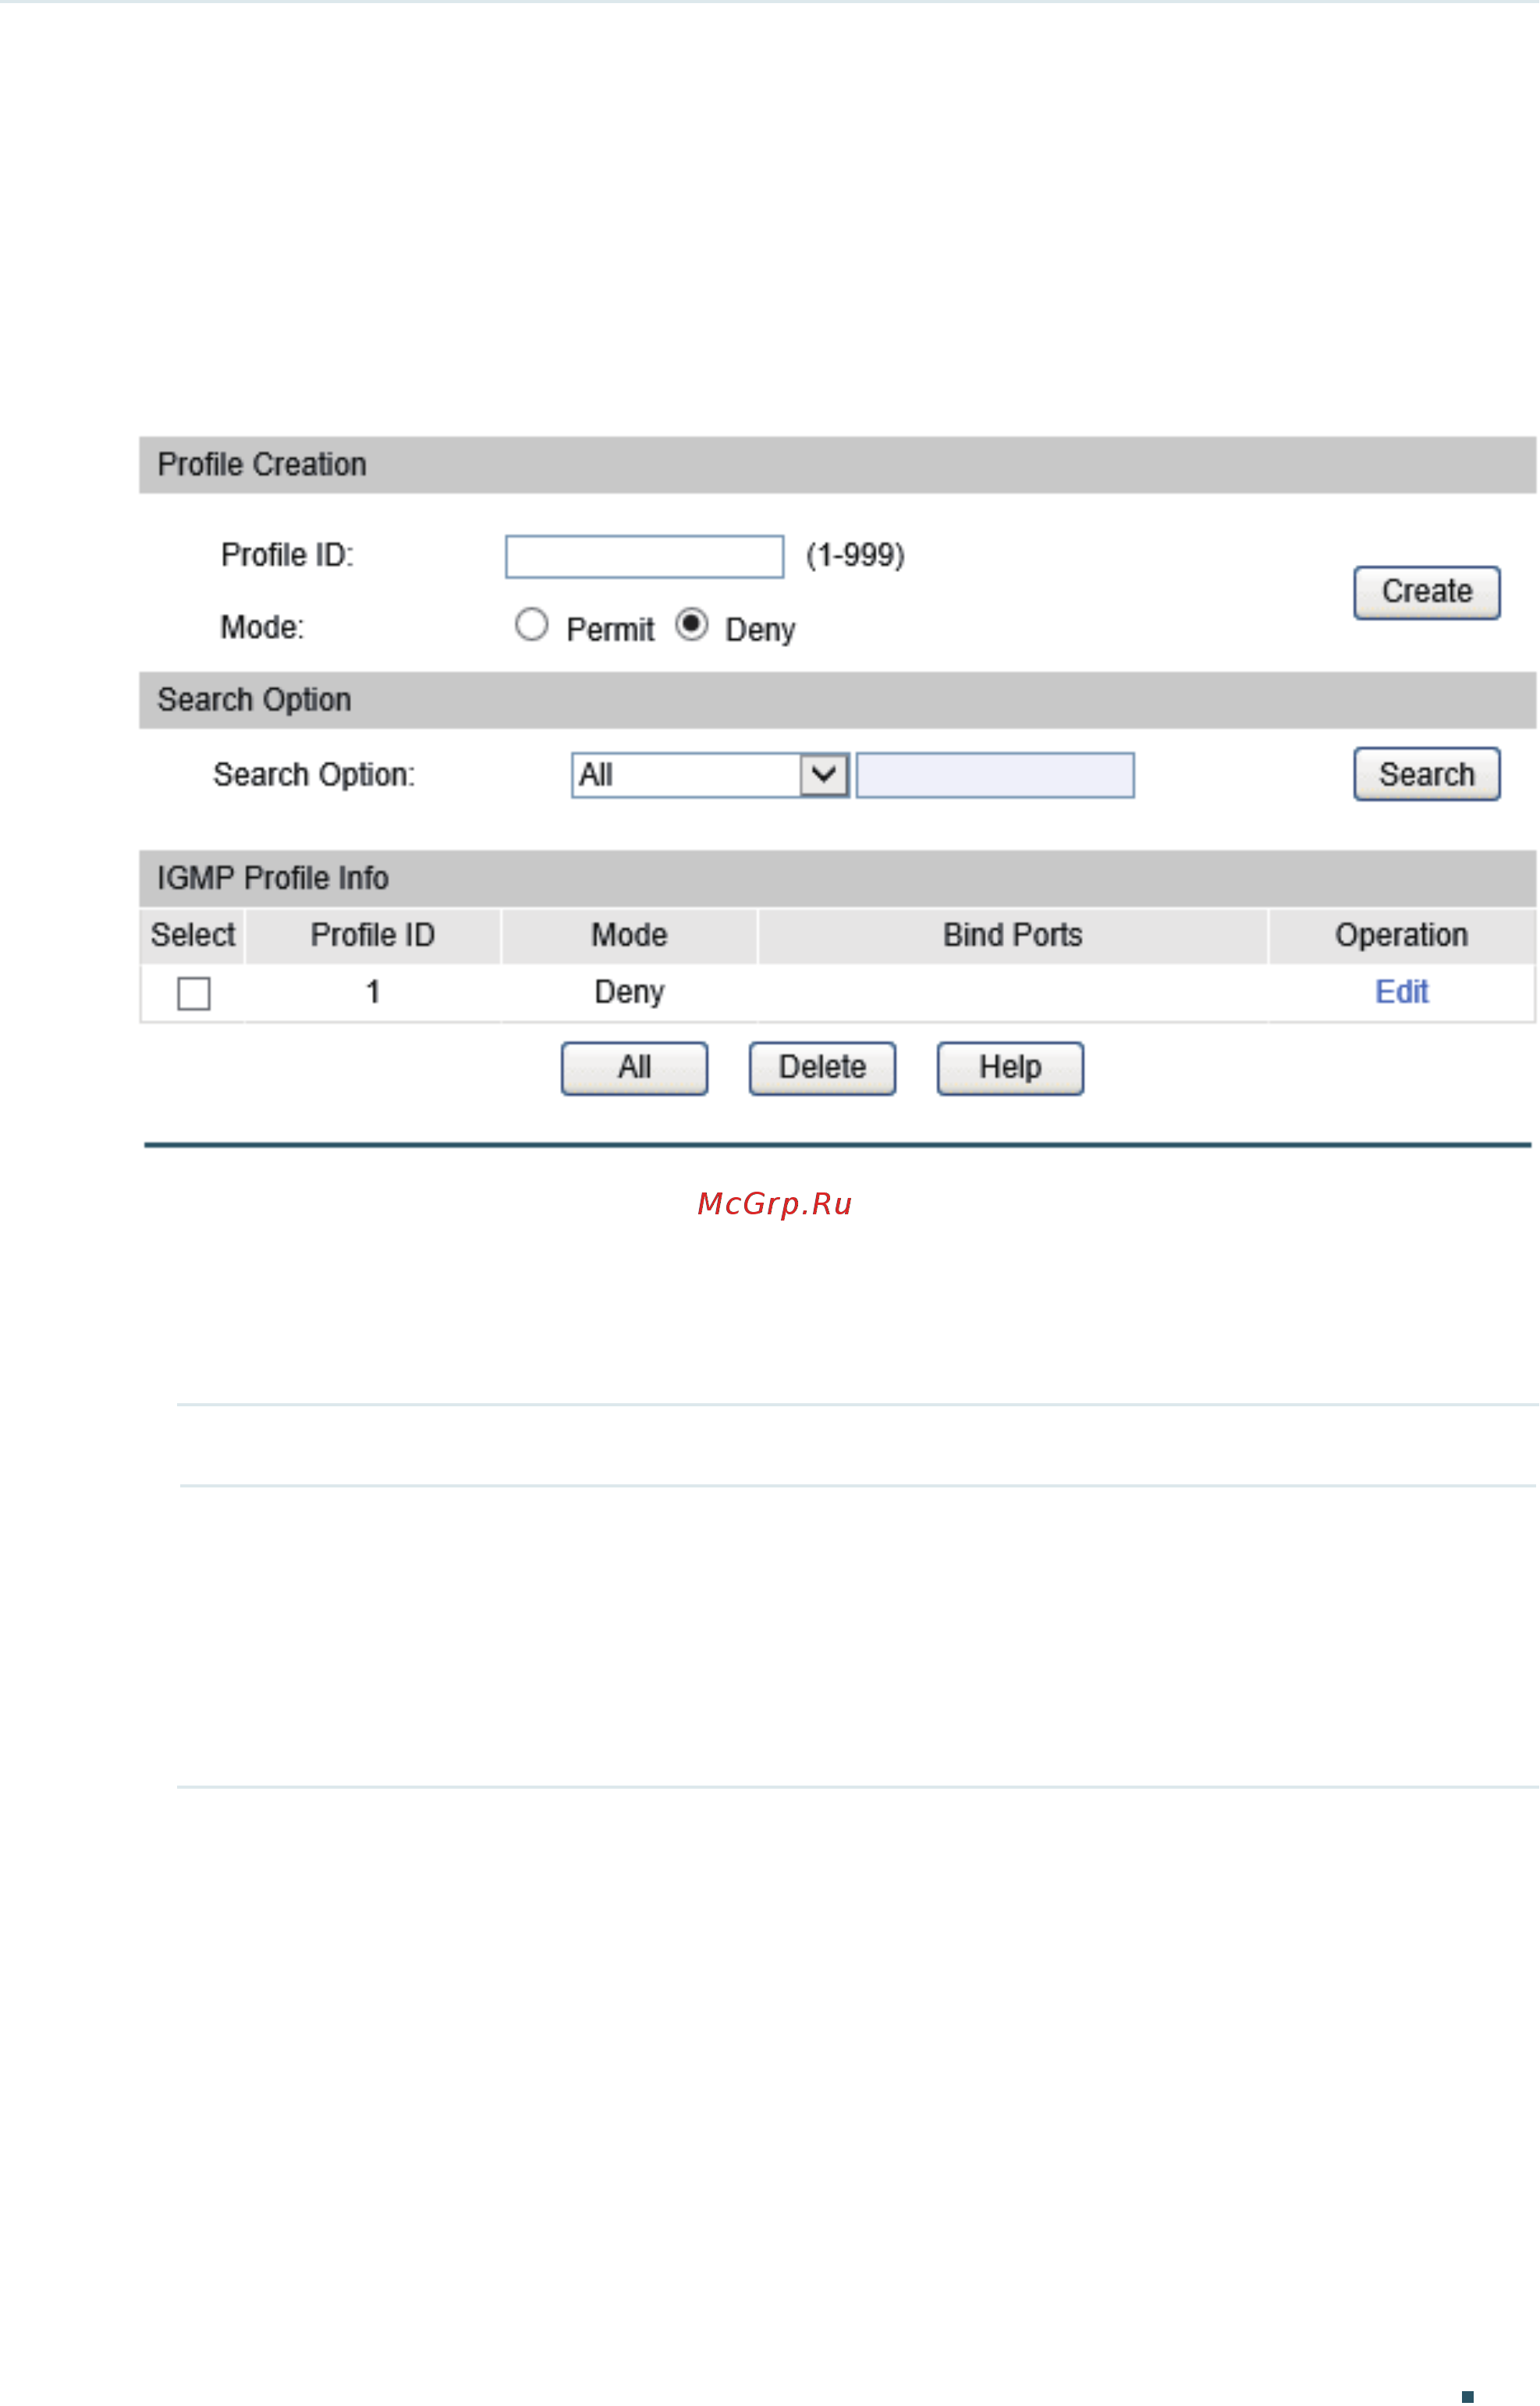Click the Profile Creation section header

(x=838, y=465)
